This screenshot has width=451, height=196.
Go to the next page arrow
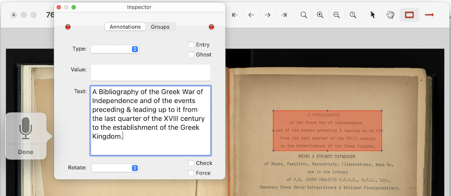point(267,15)
